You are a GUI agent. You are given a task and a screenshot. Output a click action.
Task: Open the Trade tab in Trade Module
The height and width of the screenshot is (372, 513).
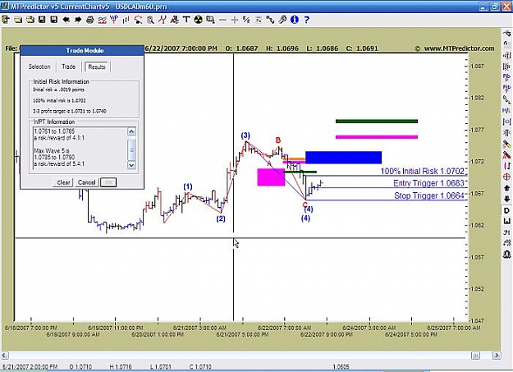[68, 67]
